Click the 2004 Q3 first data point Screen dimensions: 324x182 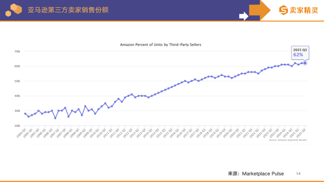coord(25,114)
